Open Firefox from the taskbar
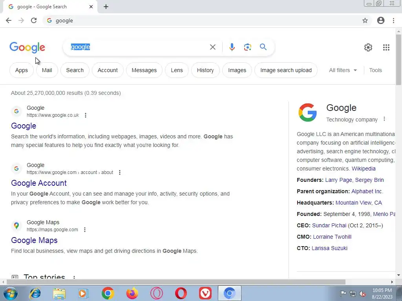This screenshot has width=402, height=301. [132, 293]
